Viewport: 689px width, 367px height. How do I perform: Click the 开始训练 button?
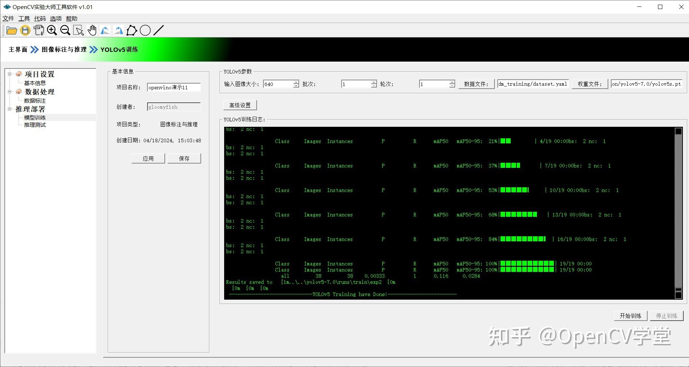(x=630, y=315)
